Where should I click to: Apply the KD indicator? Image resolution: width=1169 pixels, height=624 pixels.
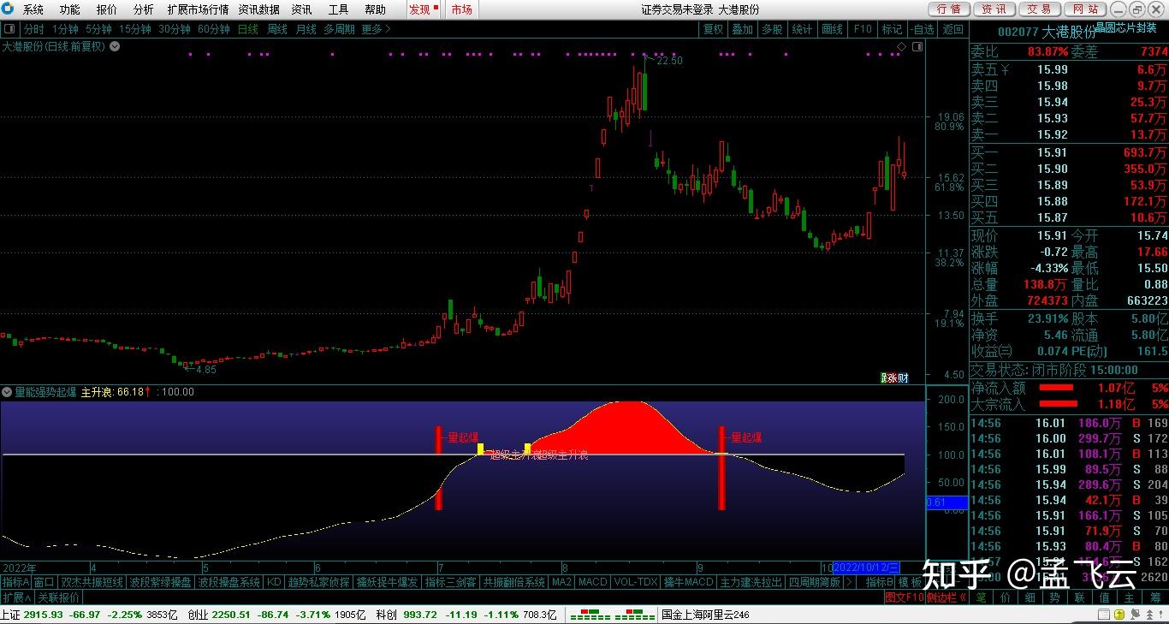(x=274, y=582)
